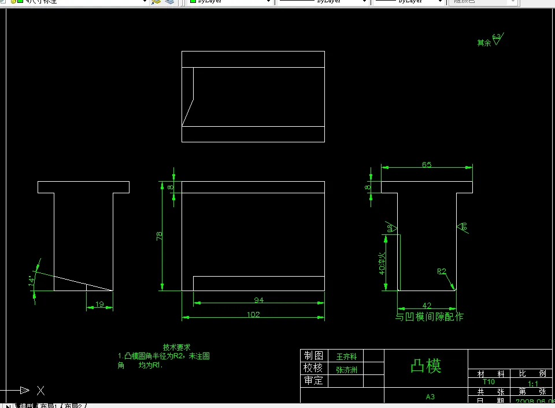Select the T10 material value
This screenshot has height=408, width=555.
[489, 382]
